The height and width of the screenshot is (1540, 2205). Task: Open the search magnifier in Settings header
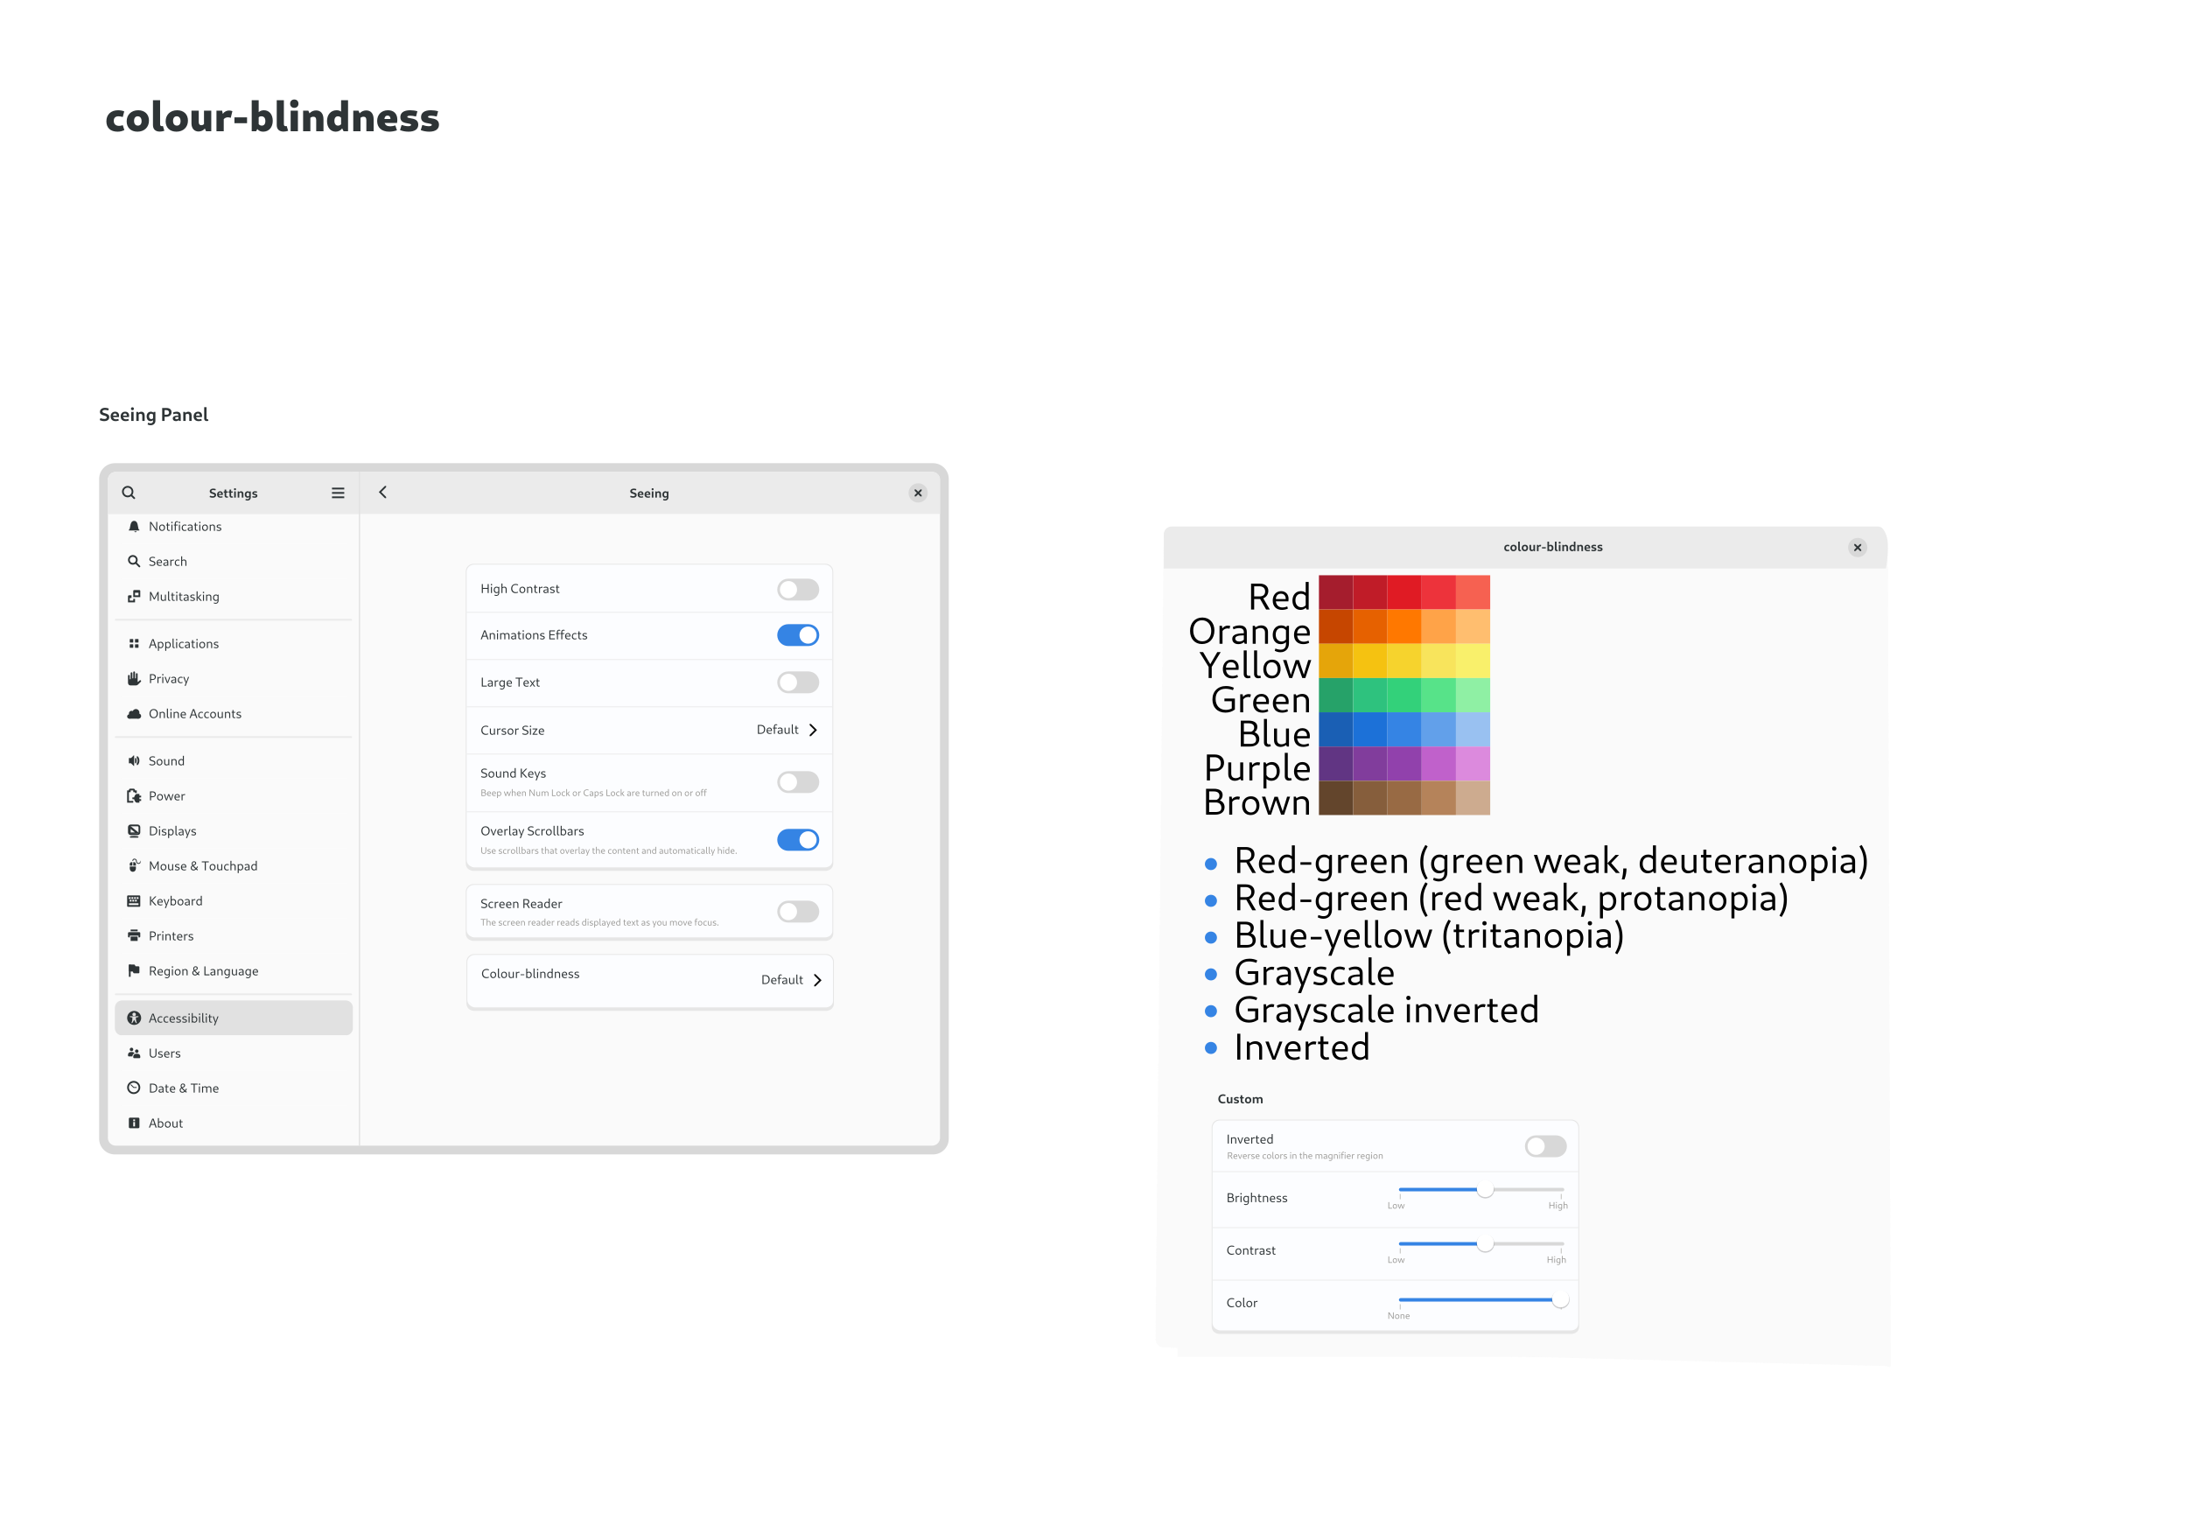tap(129, 493)
